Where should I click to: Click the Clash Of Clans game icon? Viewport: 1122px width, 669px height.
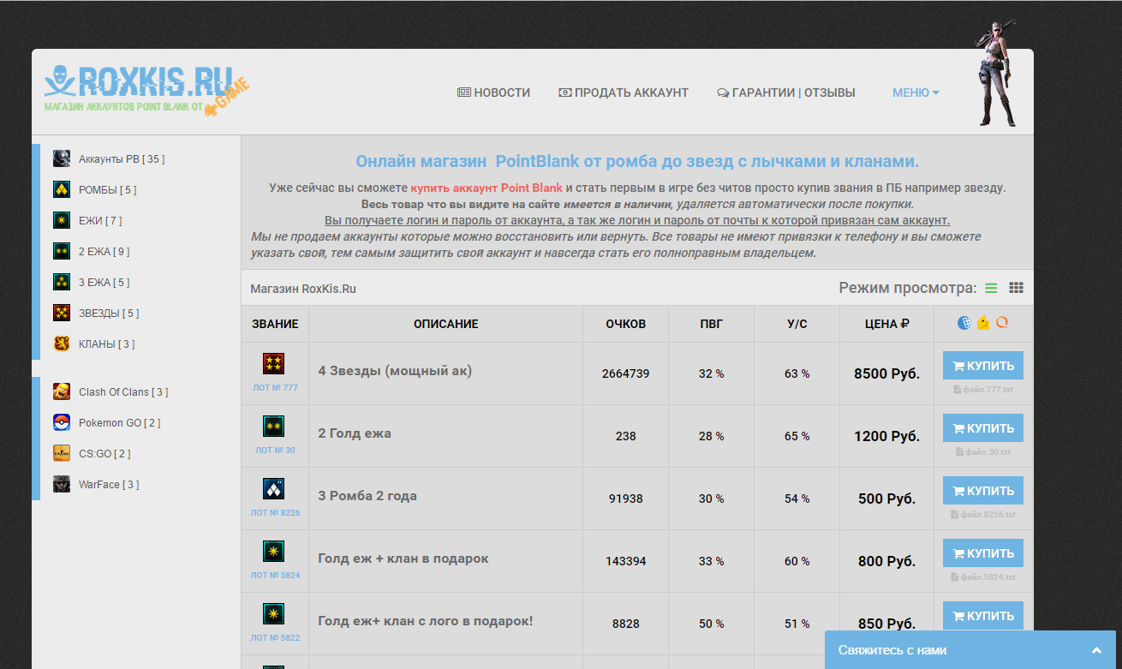(62, 391)
